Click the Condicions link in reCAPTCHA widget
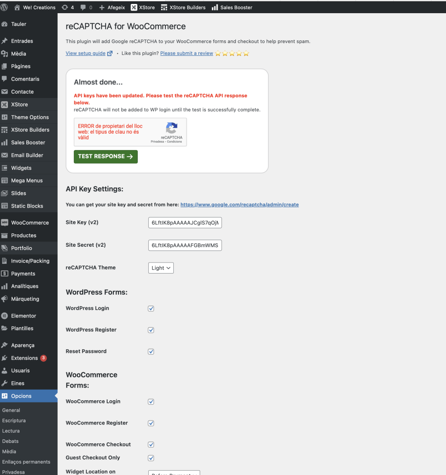This screenshot has height=475, width=446. 175,142
